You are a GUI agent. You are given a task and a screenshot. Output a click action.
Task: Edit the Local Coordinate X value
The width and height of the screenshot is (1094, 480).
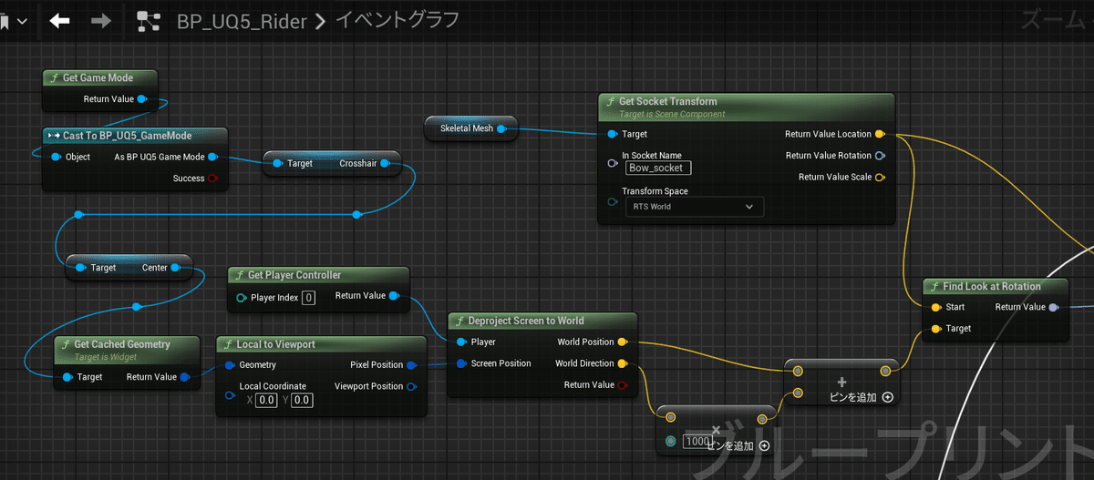[x=266, y=400]
